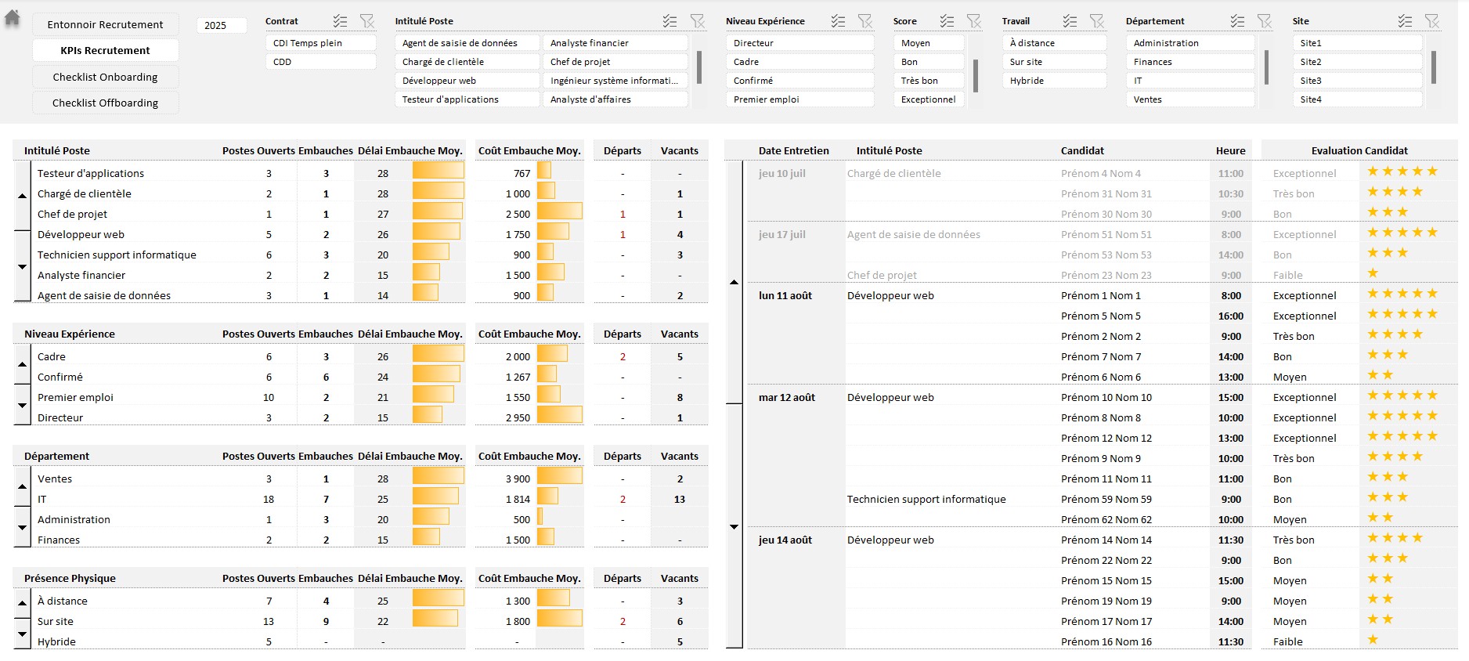1469x661 pixels.
Task: Toggle Exceptionnel in the Score slicer
Action: coord(928,99)
